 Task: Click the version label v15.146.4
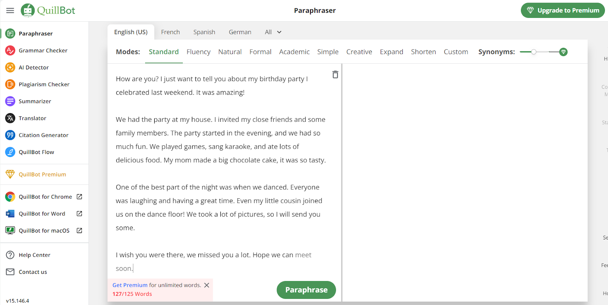tap(17, 301)
